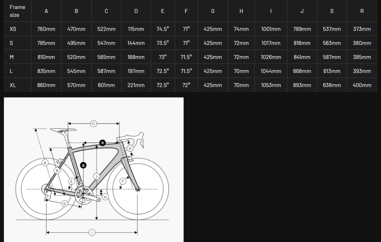Select the black R marker in the diagram
Viewport: 381px width, 242px height.
(103, 143)
